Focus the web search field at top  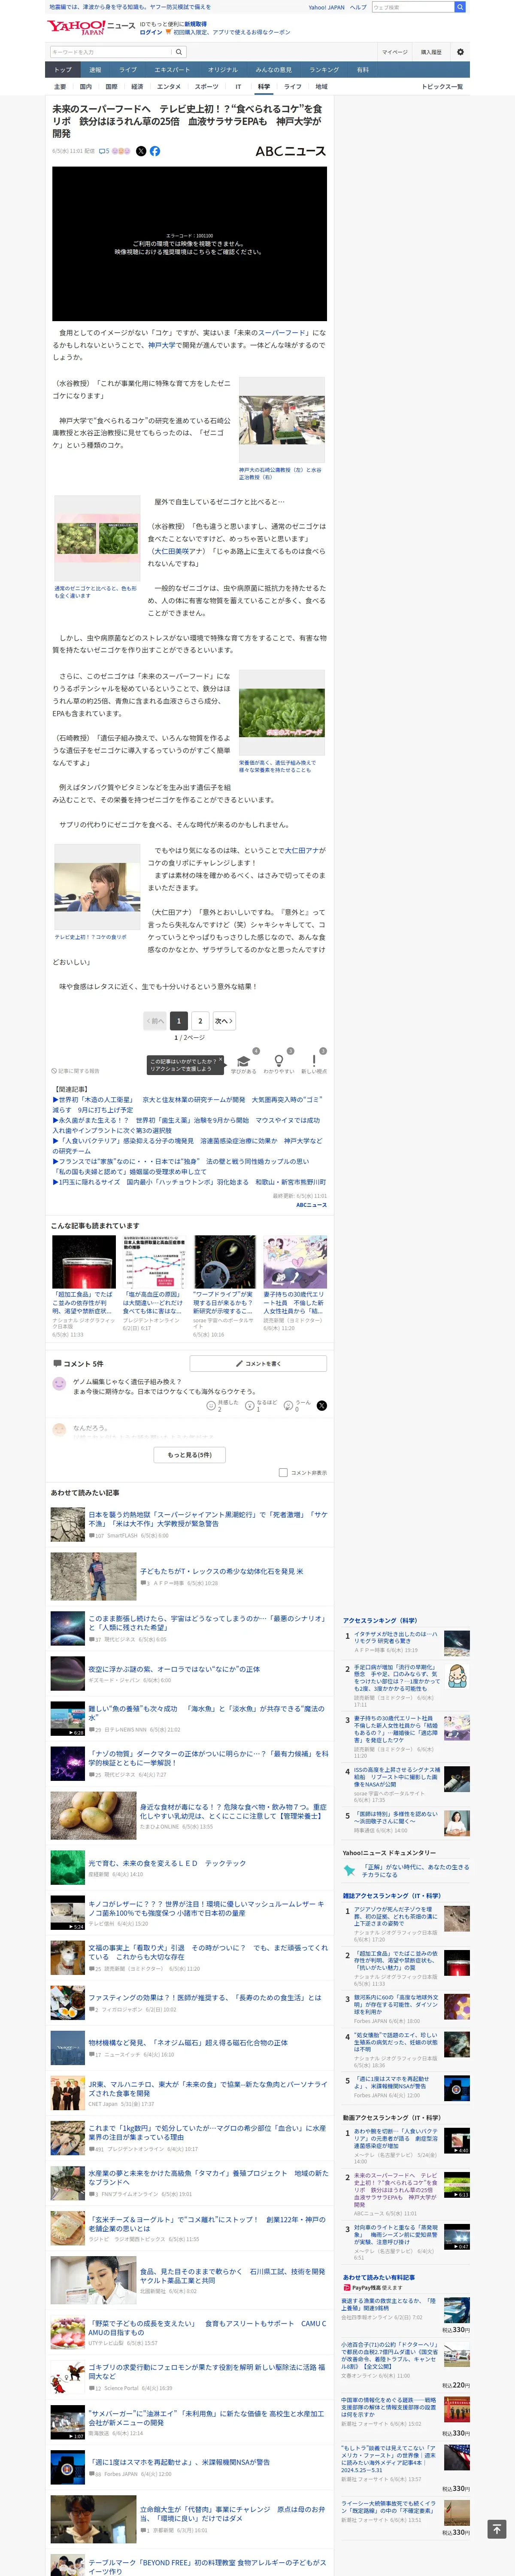click(413, 7)
